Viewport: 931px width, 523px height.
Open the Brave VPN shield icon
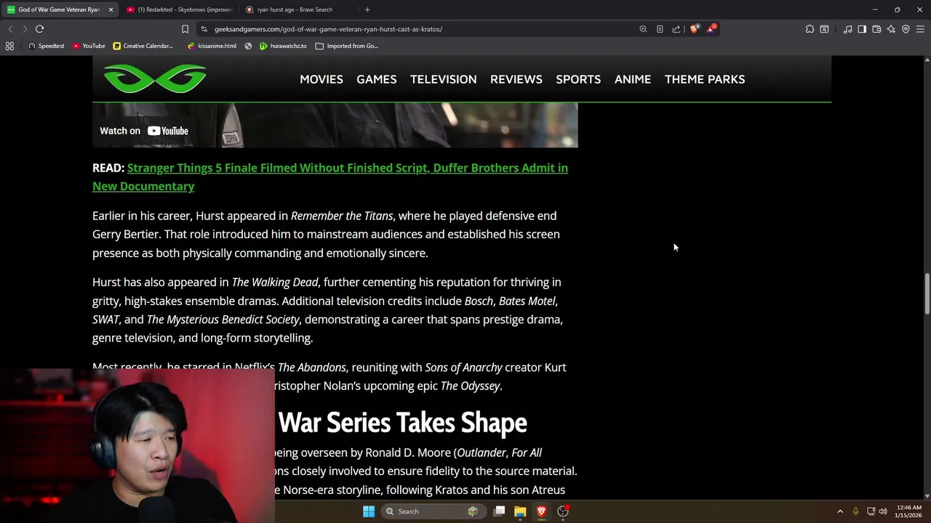[906, 29]
